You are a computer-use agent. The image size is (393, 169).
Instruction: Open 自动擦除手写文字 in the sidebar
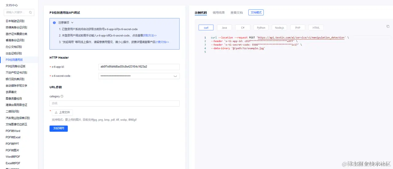(x=17, y=85)
